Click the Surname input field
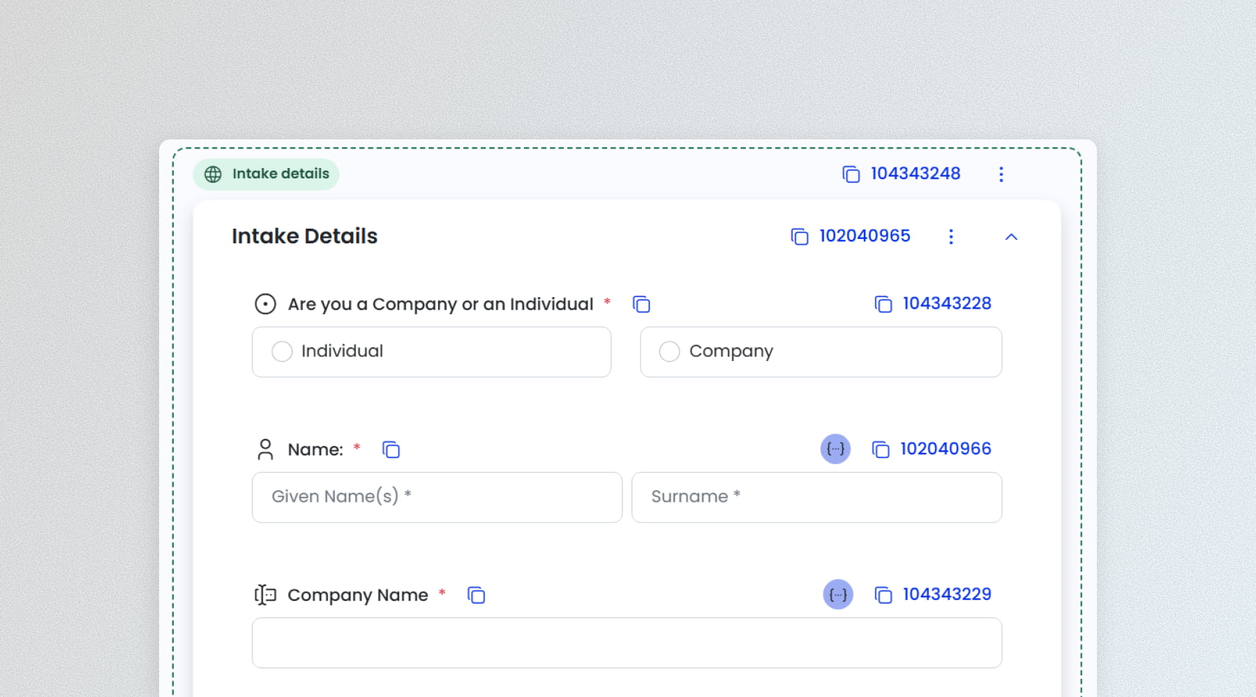The image size is (1256, 697). click(x=816, y=497)
